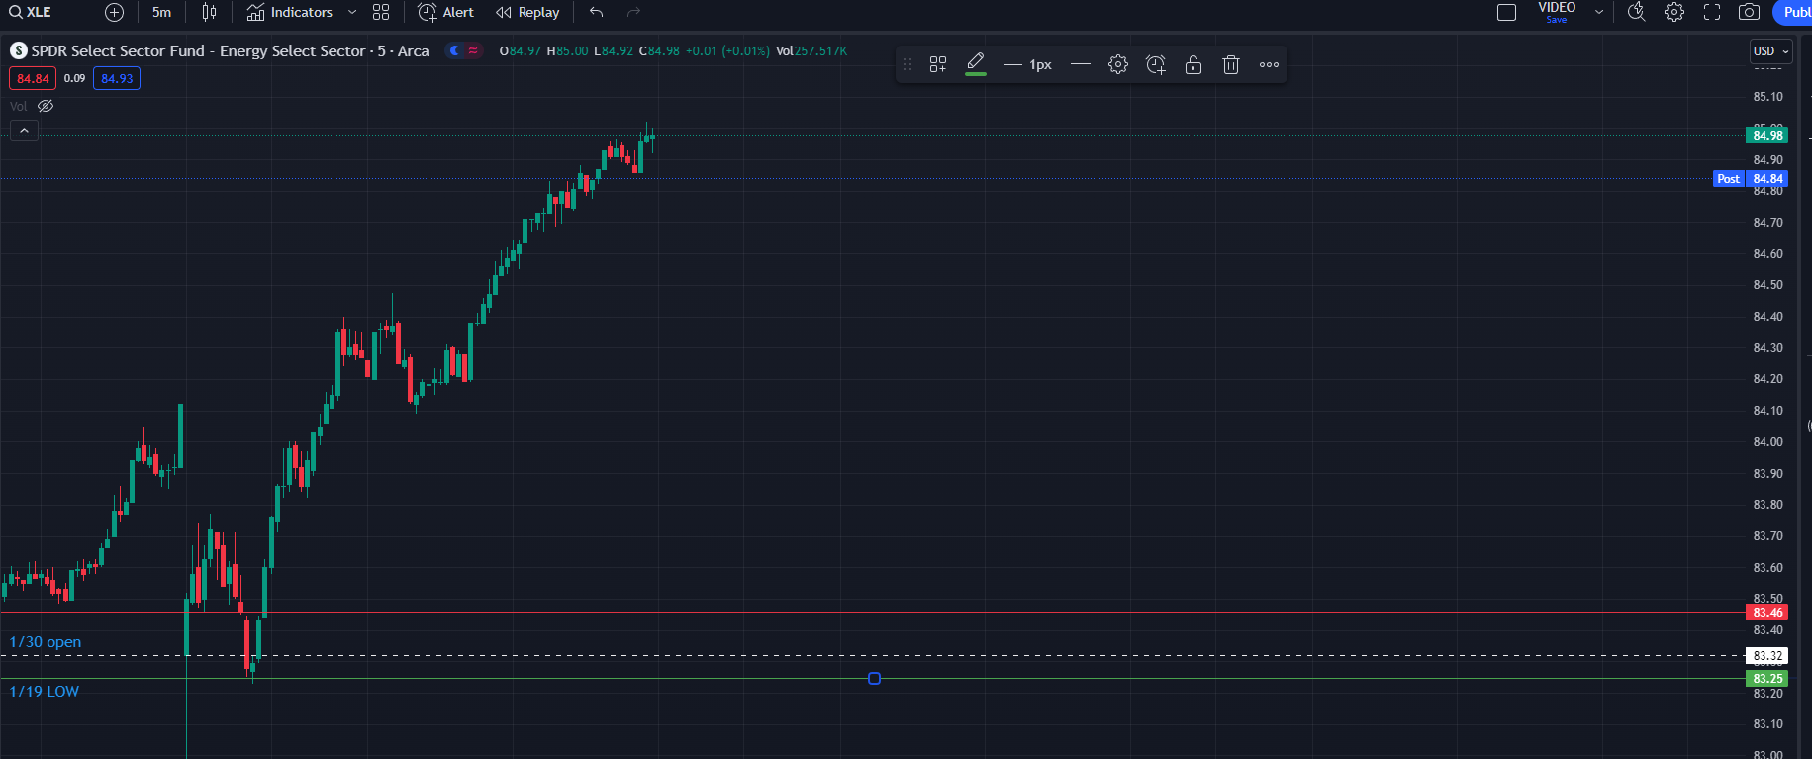Image resolution: width=1812 pixels, height=759 pixels.
Task: Create an Alert from top toolbar
Action: (446, 12)
